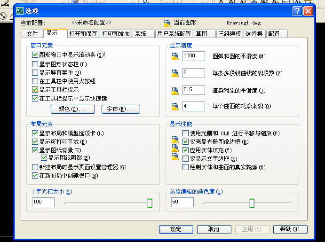Open the 用户系统配置 tab

pyautogui.click(x=174, y=34)
